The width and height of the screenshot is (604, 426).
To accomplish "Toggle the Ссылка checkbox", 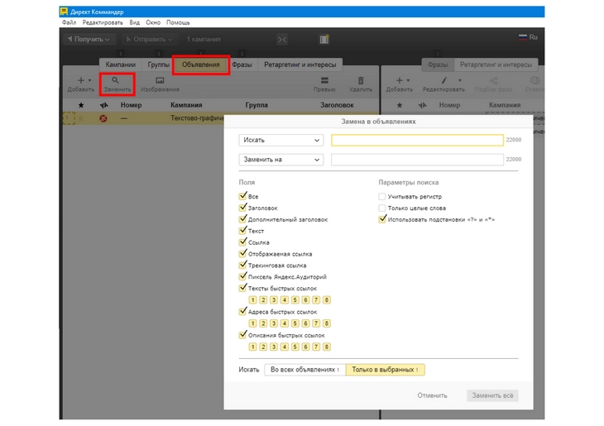I will [242, 242].
